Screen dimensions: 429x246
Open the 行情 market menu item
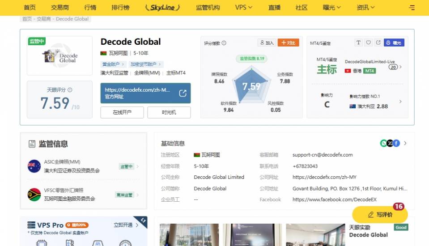90,8
